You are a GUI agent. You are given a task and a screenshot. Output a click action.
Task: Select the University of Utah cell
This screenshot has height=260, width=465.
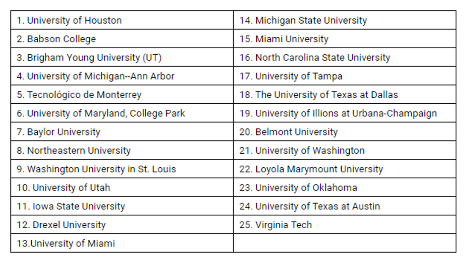pos(64,188)
